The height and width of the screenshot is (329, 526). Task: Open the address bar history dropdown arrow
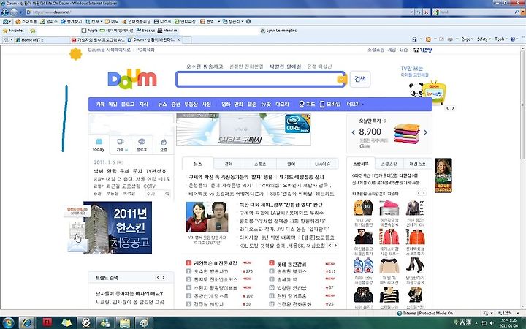(x=412, y=12)
